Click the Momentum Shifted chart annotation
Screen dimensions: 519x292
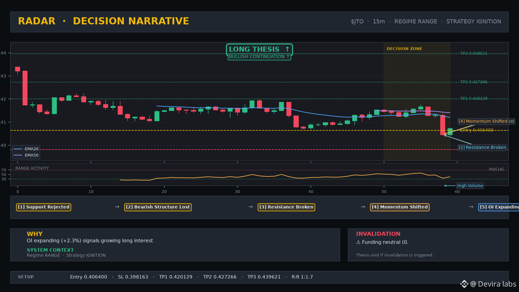pos(486,121)
